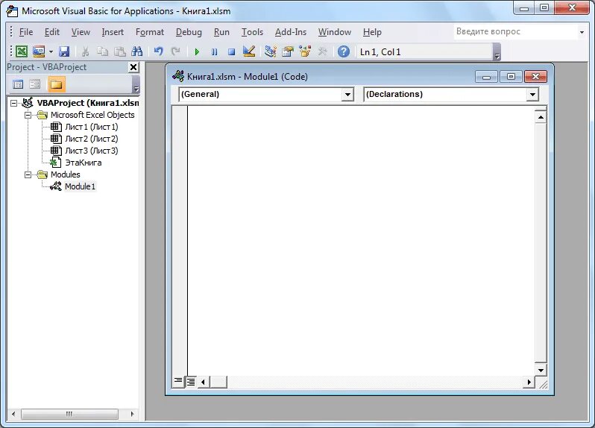Viewport: 595px width, 428px height.
Task: Click the Toolbox hammer-and-wrench icon
Action: click(323, 51)
